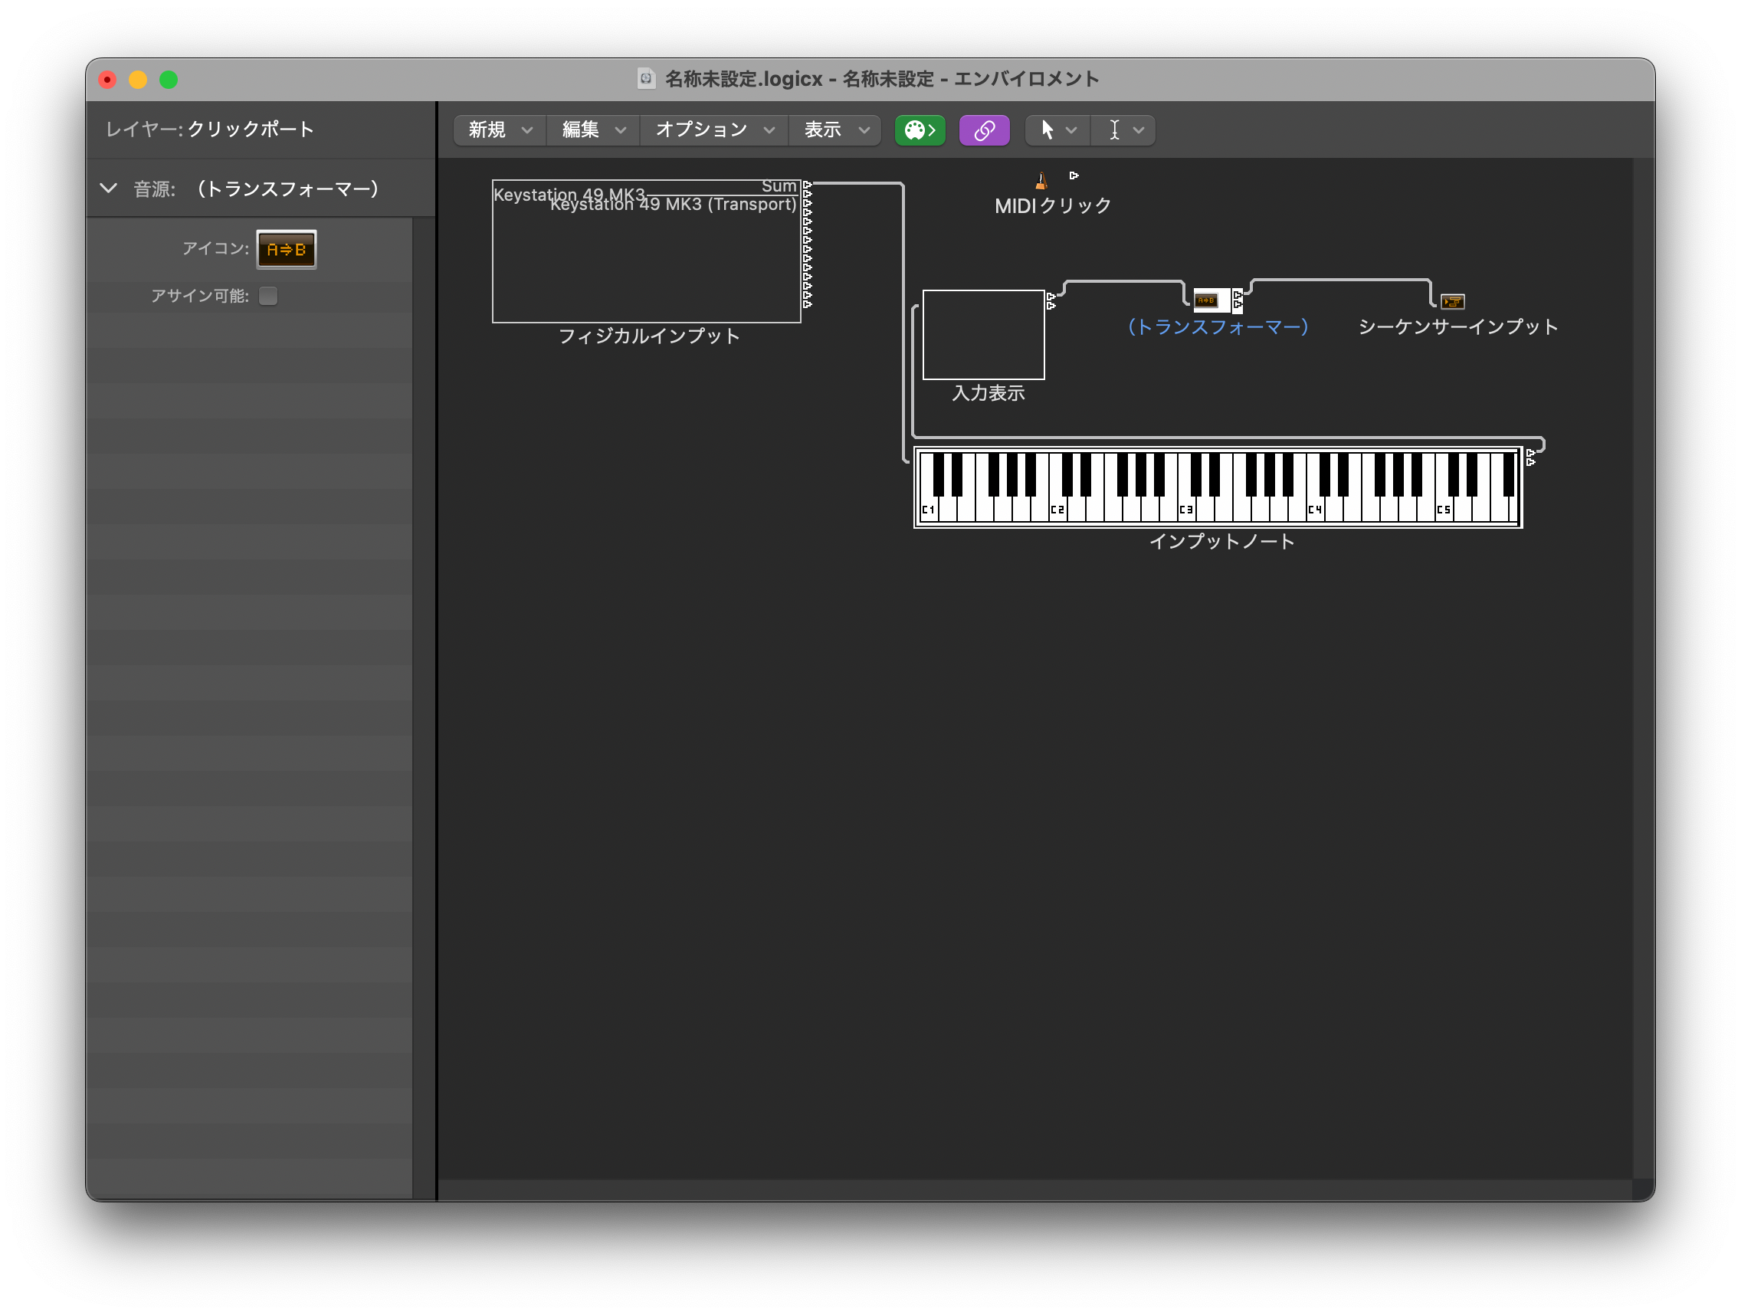Open the オプション menu
The width and height of the screenshot is (1741, 1315).
714,130
